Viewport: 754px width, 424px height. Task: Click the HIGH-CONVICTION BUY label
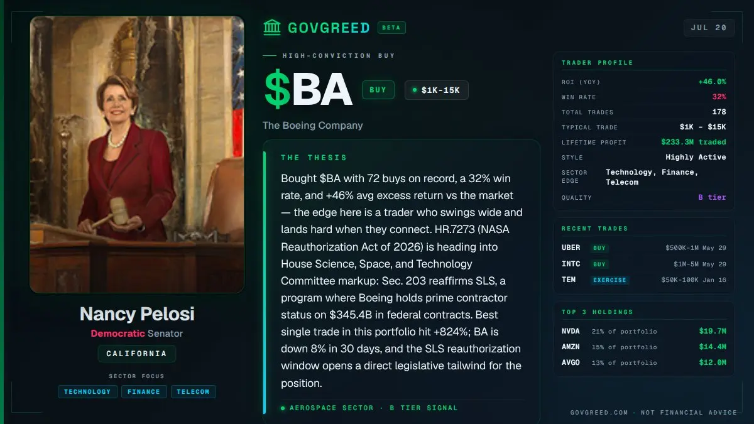[339, 56]
